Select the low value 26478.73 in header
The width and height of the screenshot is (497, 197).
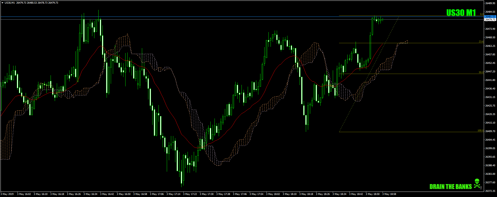43,3
